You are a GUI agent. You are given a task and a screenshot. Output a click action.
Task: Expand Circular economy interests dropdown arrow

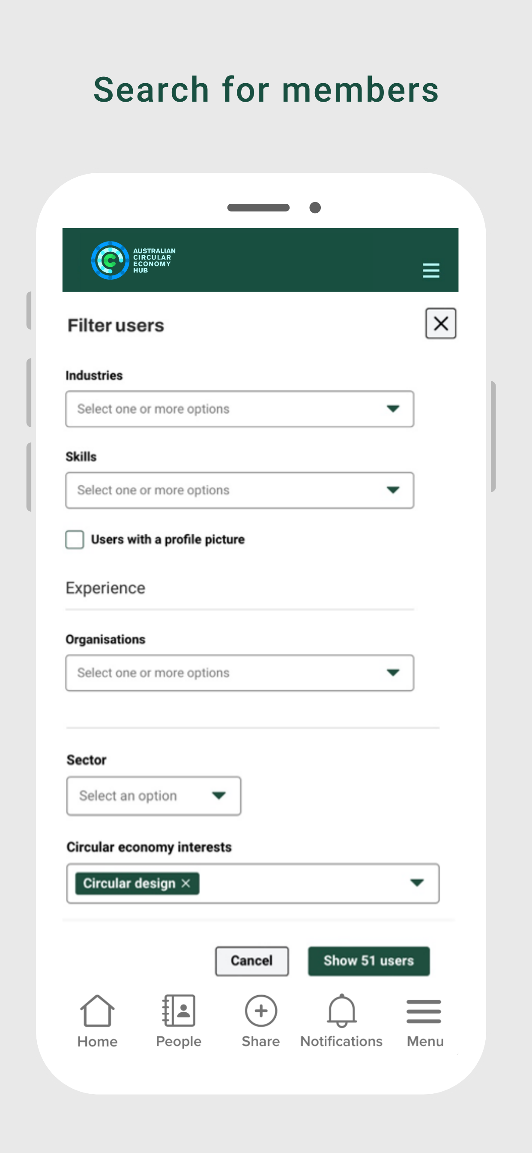click(x=417, y=883)
